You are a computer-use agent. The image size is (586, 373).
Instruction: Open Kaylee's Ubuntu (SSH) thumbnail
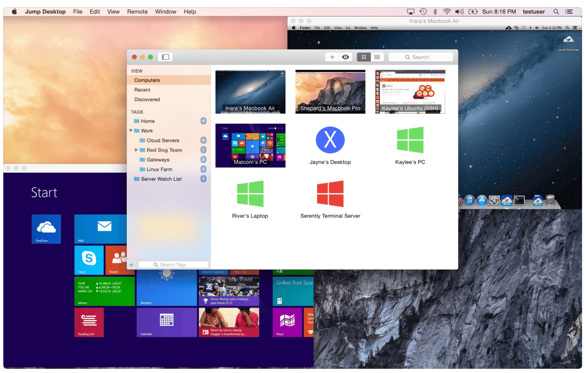pyautogui.click(x=410, y=92)
